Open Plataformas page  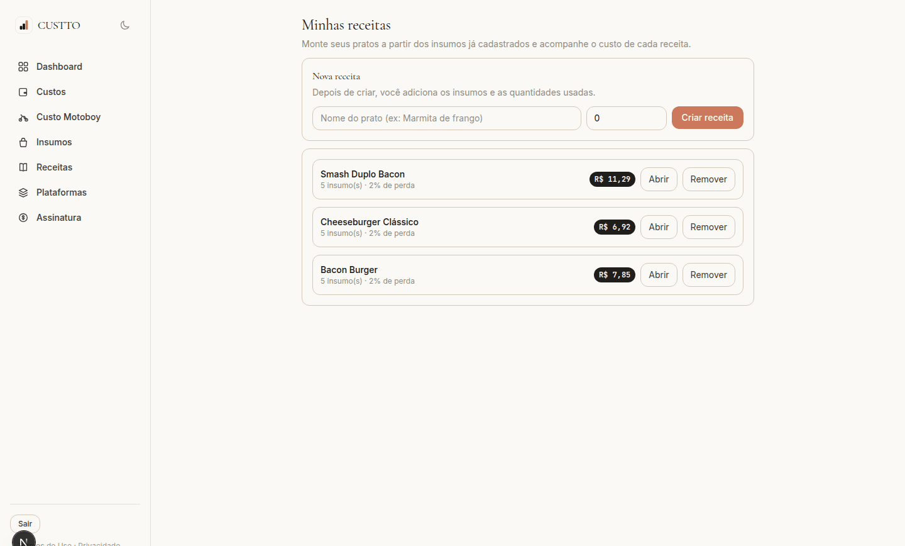pyautogui.click(x=75, y=192)
